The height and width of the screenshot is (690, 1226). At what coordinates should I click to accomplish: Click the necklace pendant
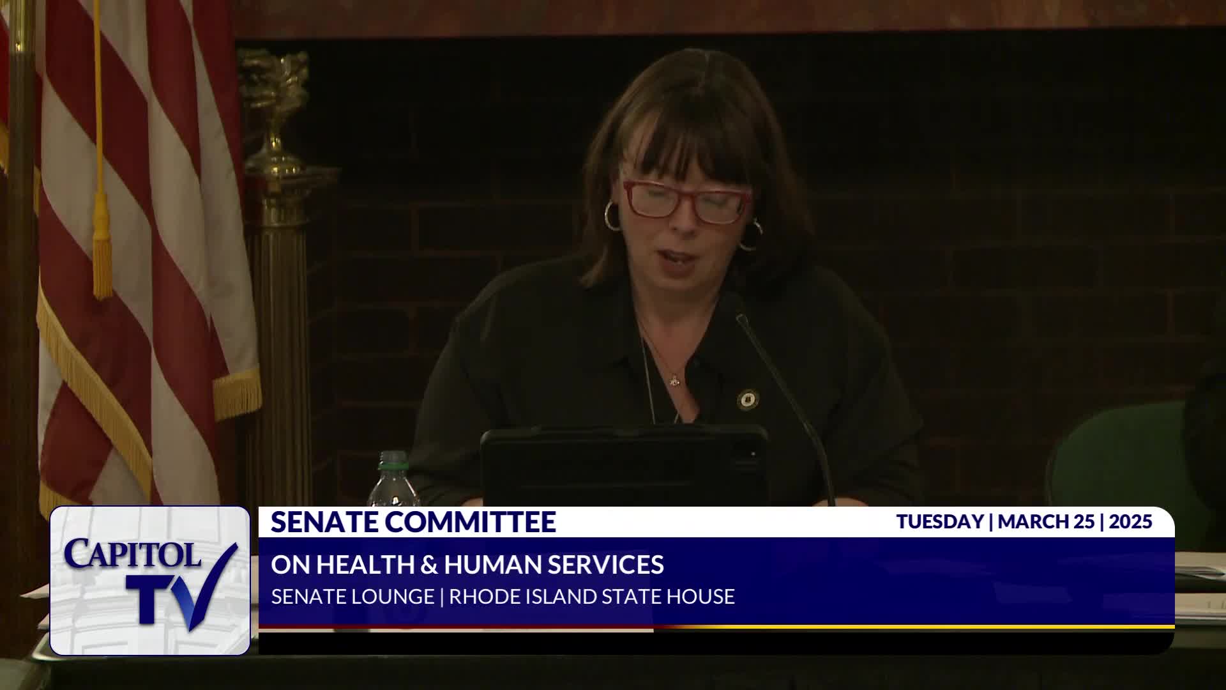pyautogui.click(x=674, y=381)
